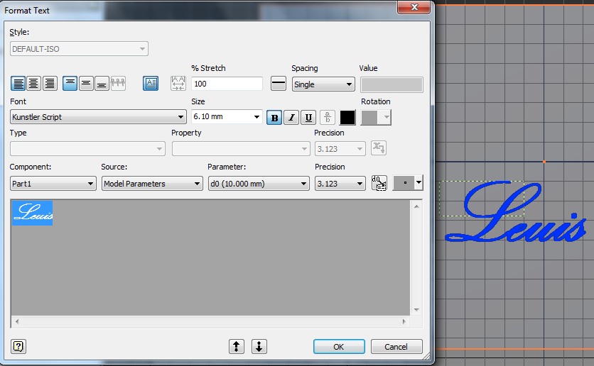Open the Source Model Parameters dropdown
Image resolution: width=594 pixels, height=366 pixels.
pos(152,184)
